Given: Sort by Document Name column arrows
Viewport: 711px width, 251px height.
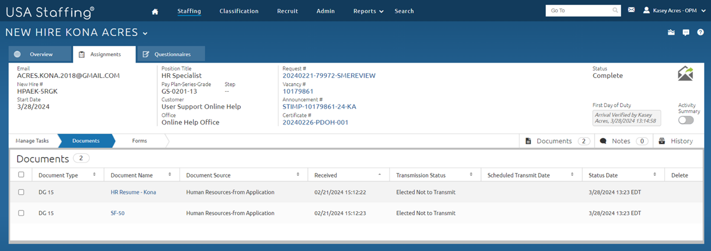Looking at the screenshot, I should click(169, 175).
